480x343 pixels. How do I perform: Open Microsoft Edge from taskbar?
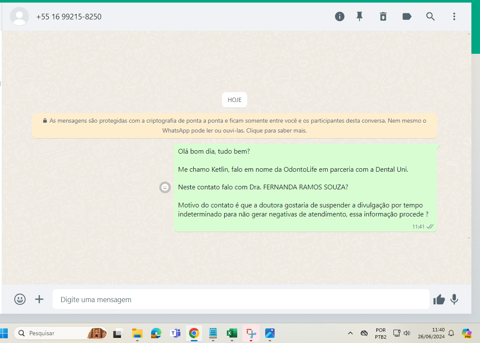click(156, 333)
